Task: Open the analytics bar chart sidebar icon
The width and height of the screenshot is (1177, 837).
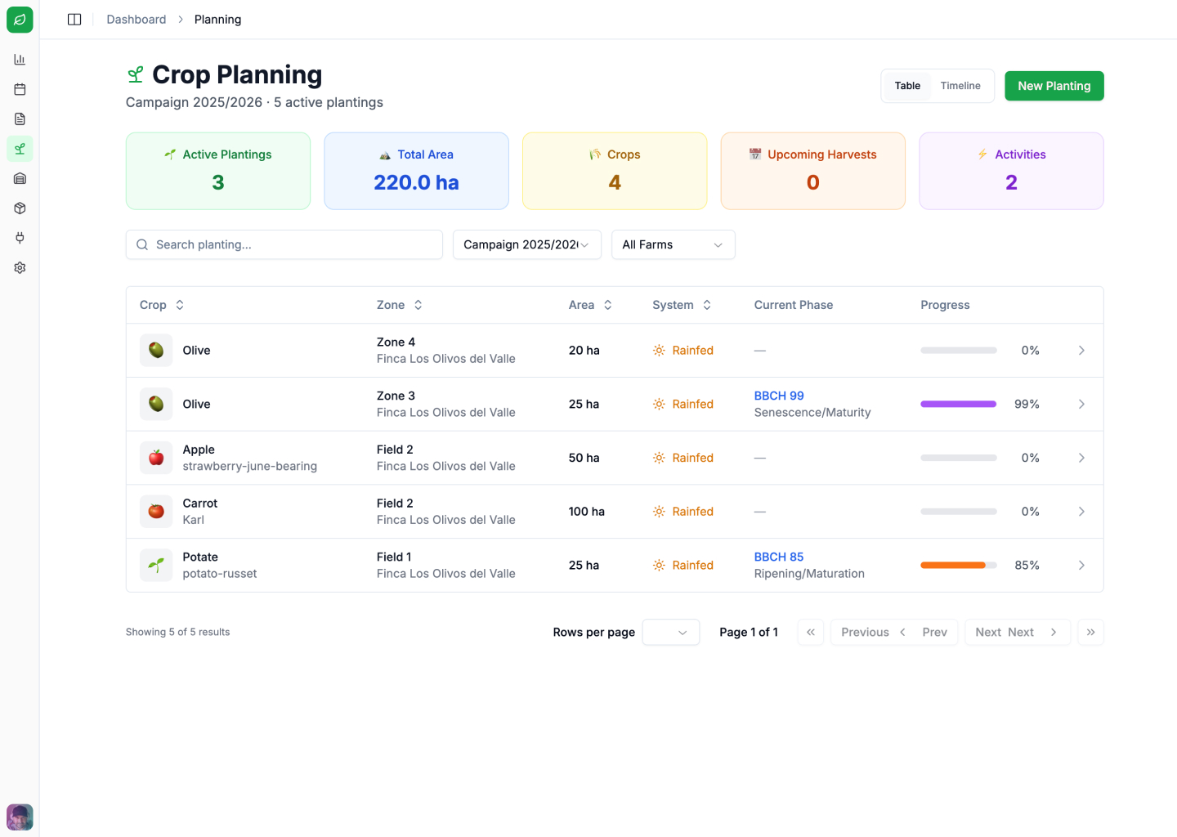Action: pyautogui.click(x=19, y=59)
